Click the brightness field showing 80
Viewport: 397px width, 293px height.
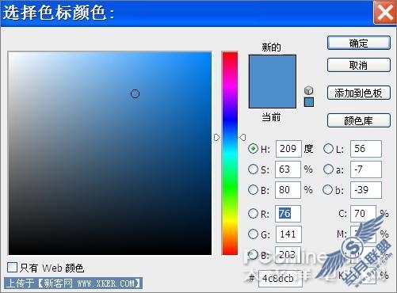tap(288, 190)
